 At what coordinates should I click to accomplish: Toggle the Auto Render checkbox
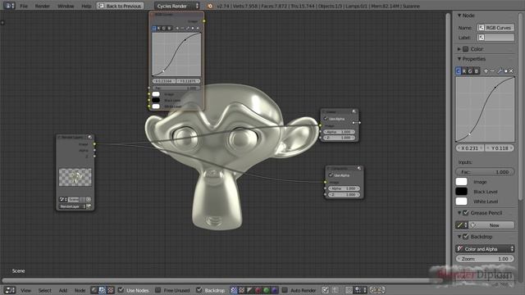point(285,290)
